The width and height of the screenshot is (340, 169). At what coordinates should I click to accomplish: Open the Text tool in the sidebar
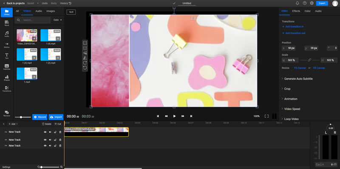pos(7,56)
